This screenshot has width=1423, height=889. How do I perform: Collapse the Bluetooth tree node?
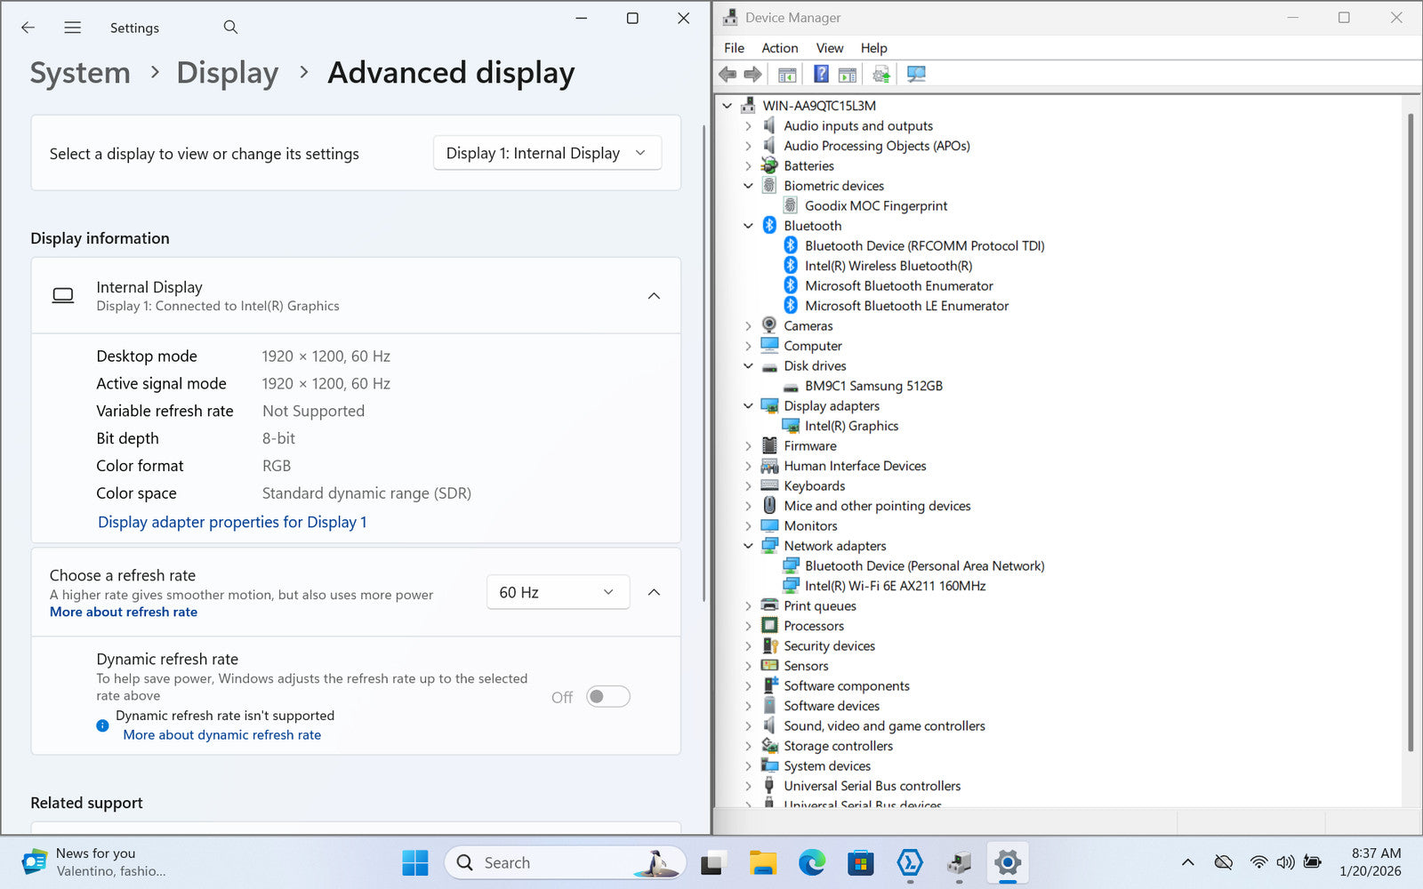coord(748,226)
